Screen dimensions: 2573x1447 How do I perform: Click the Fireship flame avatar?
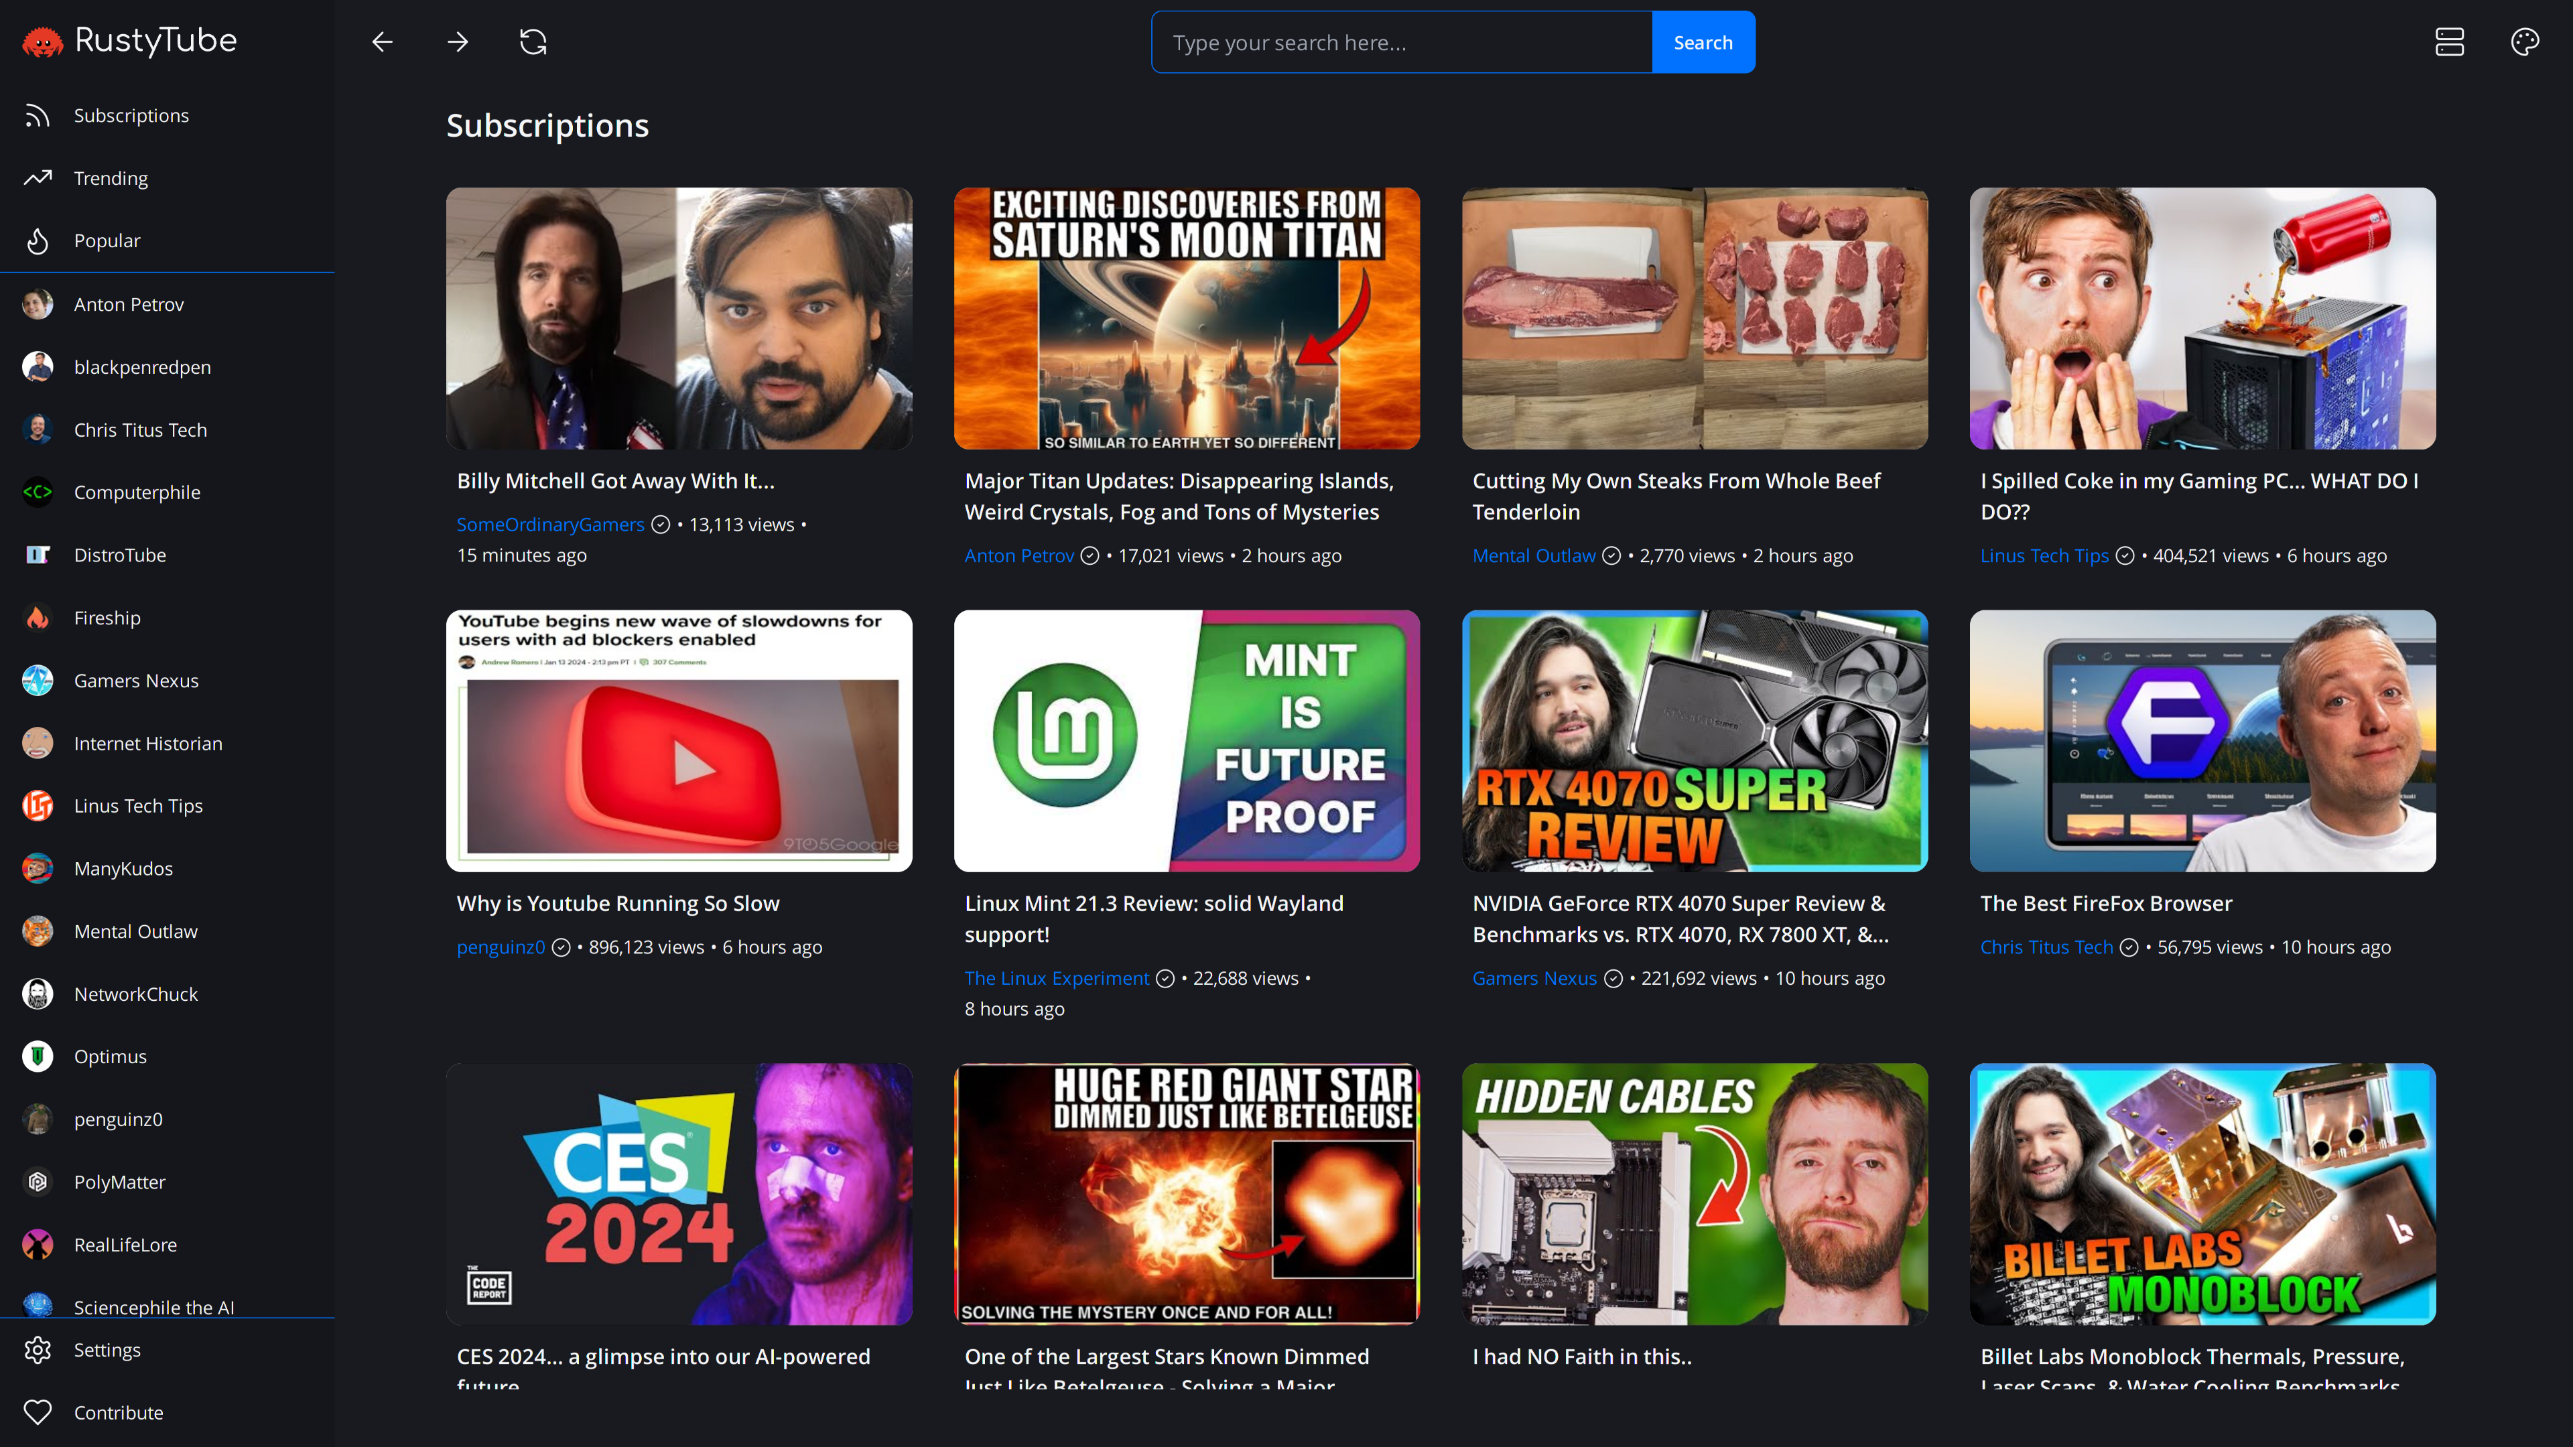38,618
